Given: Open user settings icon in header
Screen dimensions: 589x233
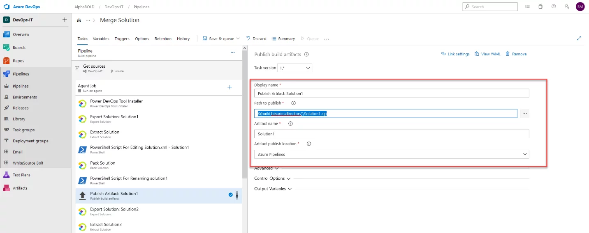Looking at the screenshot, I should pos(567,7).
